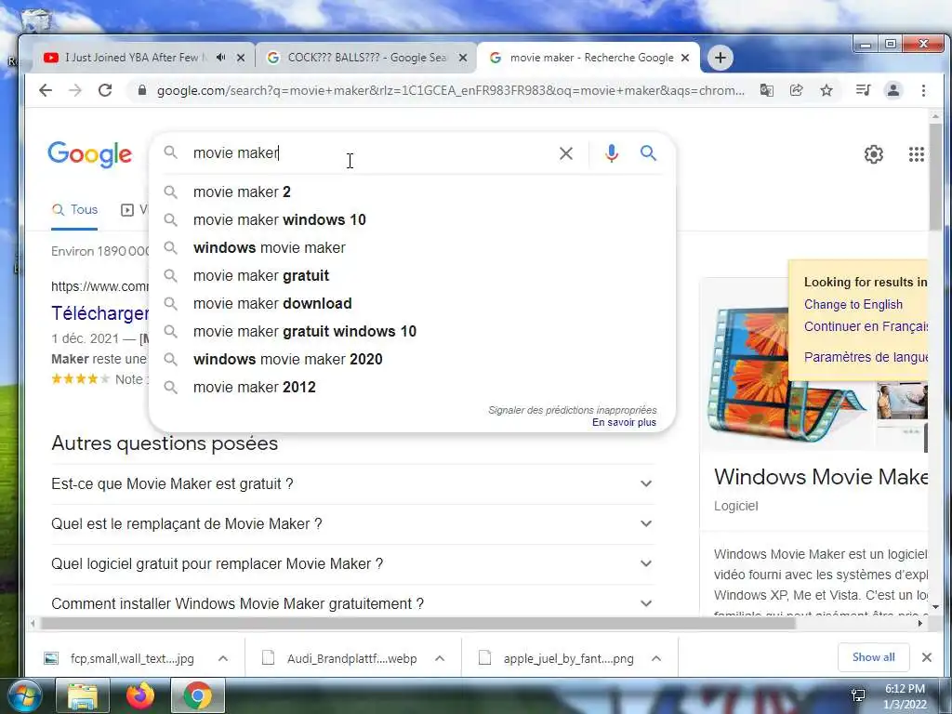Screen dimensions: 952x714
Task: Choose suggestion 'movie maker 2012'
Action: point(412,388)
